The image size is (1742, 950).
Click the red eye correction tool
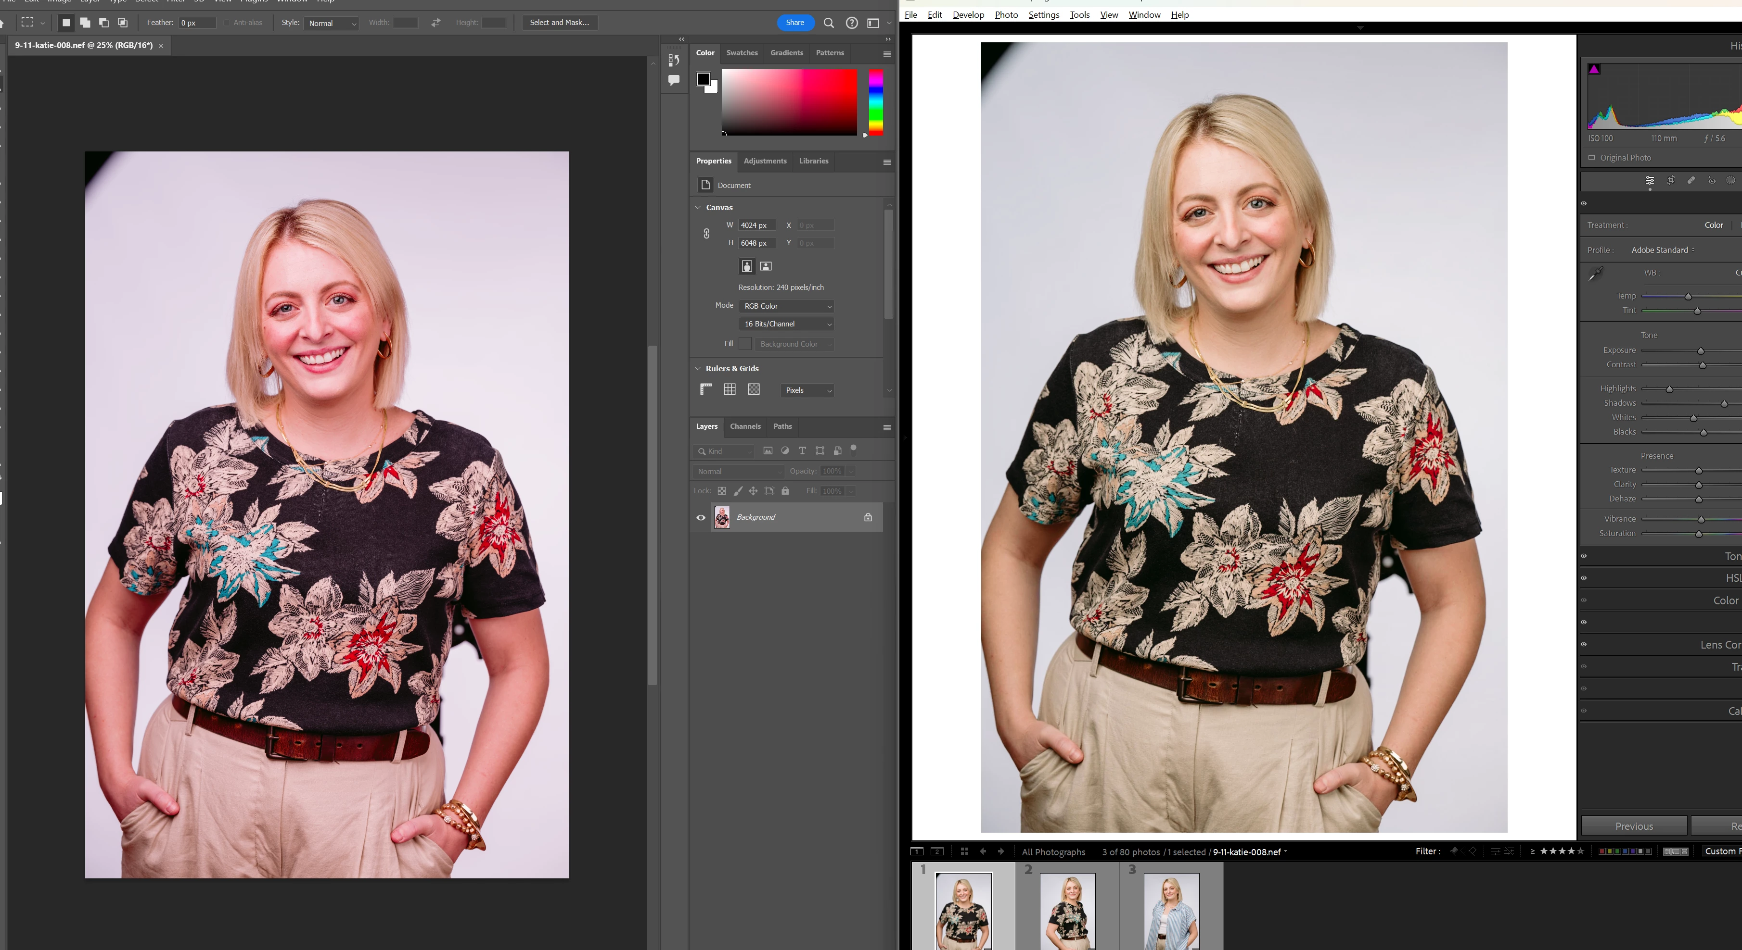1712,180
